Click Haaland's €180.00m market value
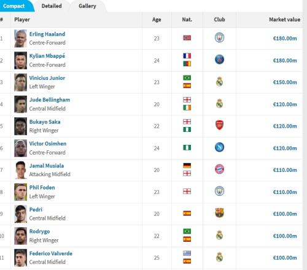The image size is (307, 270). tap(285, 38)
